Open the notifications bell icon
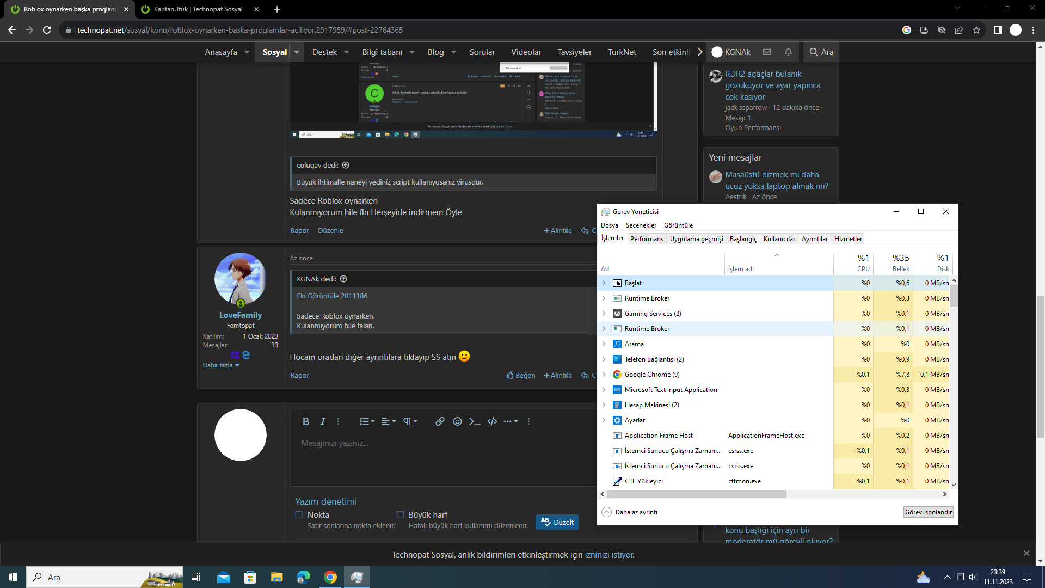The width and height of the screenshot is (1045, 588). coord(788,52)
